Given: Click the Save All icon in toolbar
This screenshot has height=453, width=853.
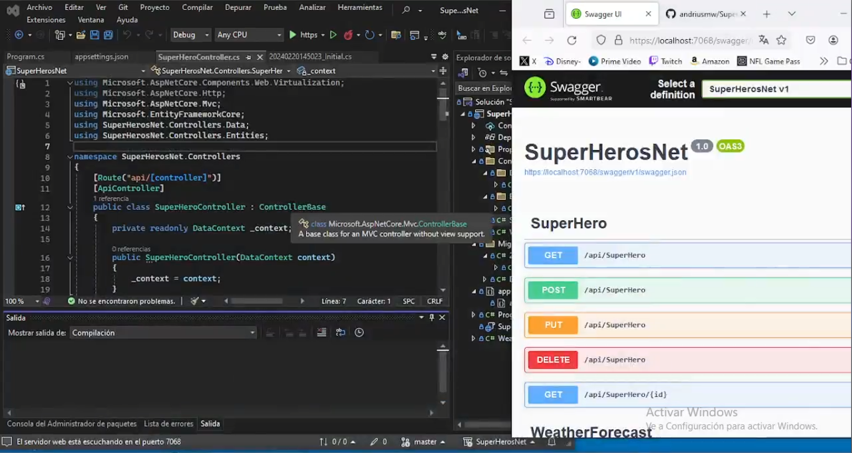Looking at the screenshot, I should coord(108,35).
